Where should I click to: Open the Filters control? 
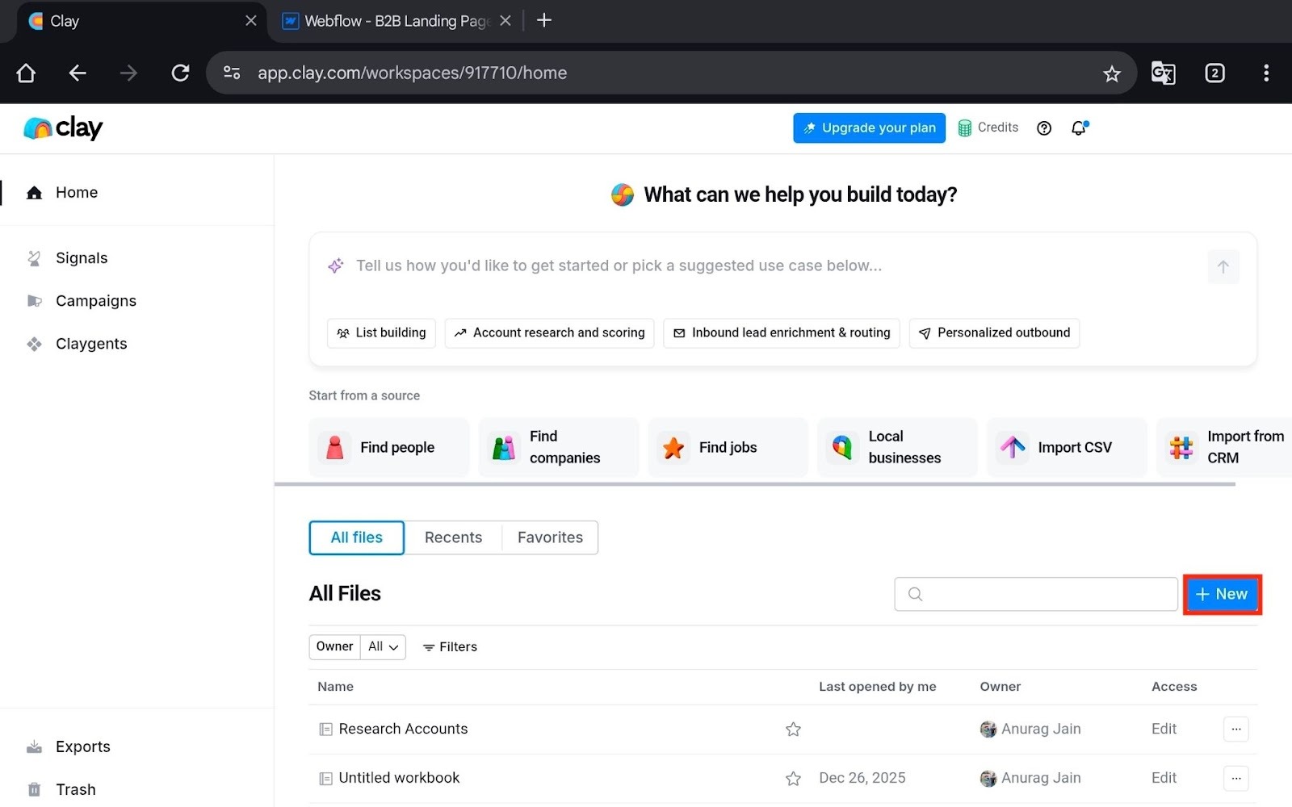coord(450,647)
